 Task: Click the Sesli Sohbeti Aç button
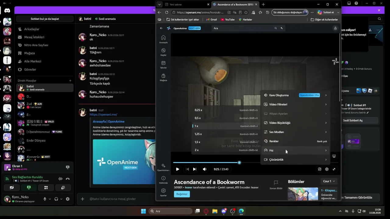353,120
